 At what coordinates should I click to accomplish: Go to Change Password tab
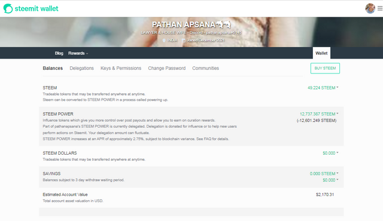167,68
